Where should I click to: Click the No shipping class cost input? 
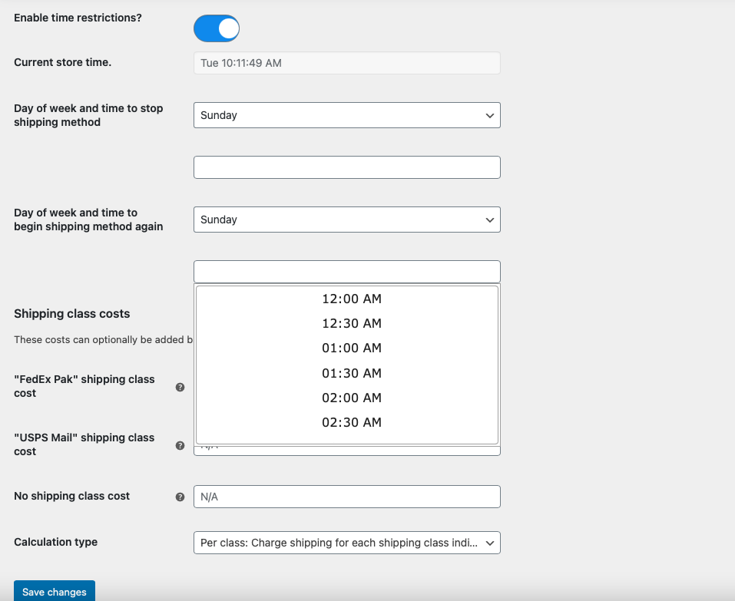click(347, 497)
